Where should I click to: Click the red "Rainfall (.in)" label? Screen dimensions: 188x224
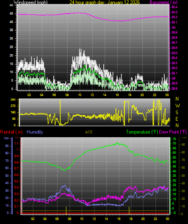tap(11, 132)
